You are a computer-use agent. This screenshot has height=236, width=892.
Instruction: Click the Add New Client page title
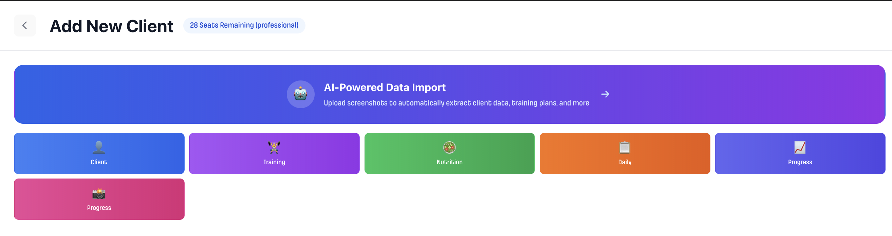point(111,26)
